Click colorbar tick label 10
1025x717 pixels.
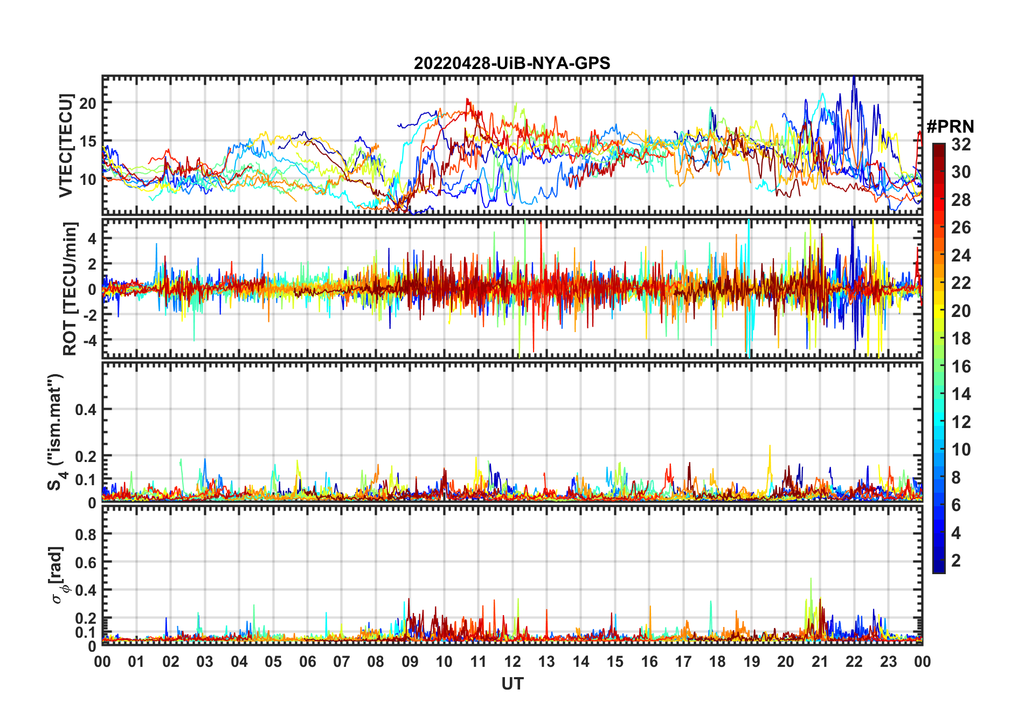click(x=961, y=449)
